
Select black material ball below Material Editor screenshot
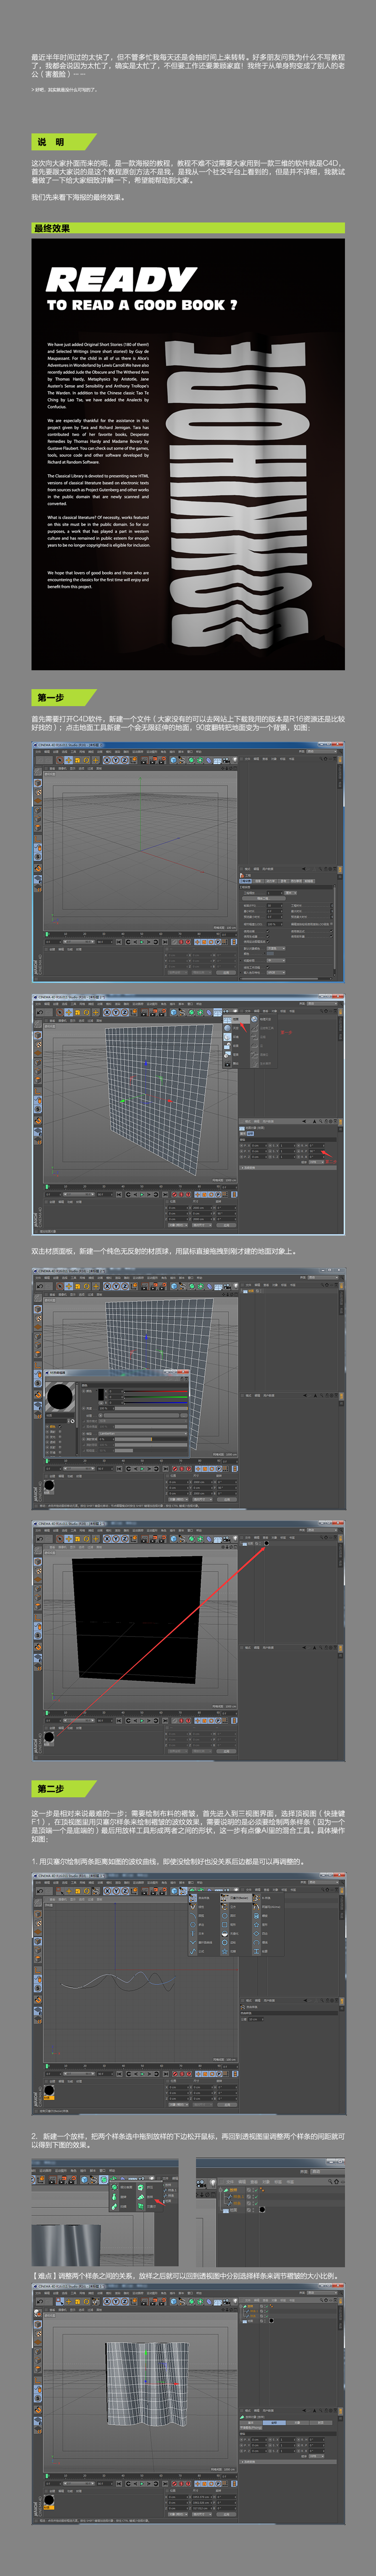[49, 1485]
